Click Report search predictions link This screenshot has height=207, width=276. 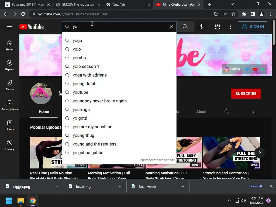click(x=157, y=160)
